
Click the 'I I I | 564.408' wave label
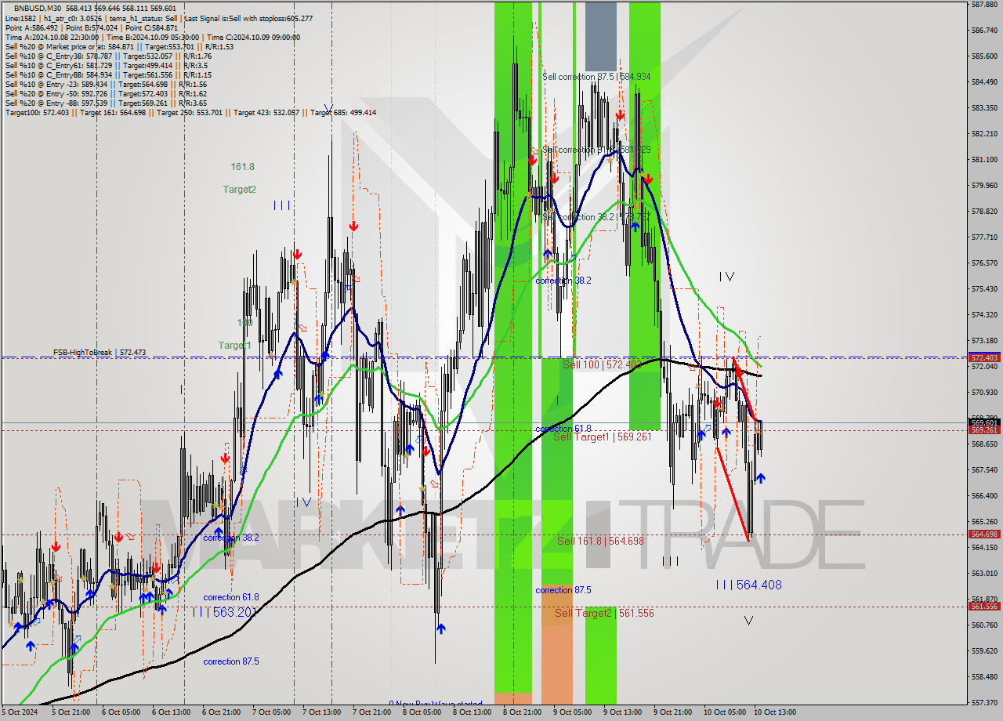click(x=748, y=585)
